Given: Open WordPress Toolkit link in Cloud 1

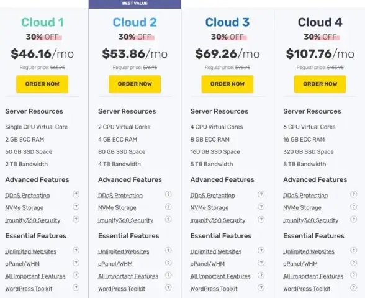Looking at the screenshot, I should 29,289.
